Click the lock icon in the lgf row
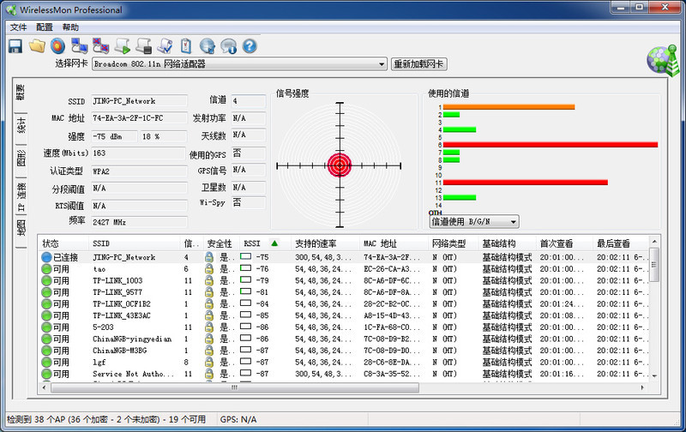686x432 pixels. 209,362
